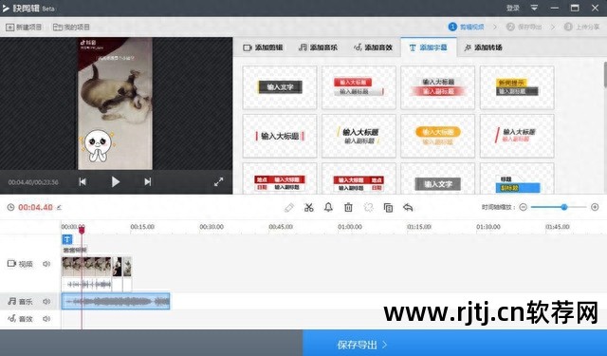Click the 新建项目 button

[x=24, y=28]
